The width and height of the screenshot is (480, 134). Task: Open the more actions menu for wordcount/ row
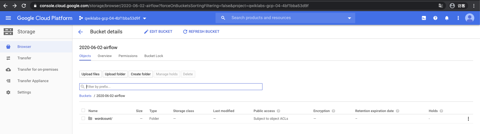[468, 119]
